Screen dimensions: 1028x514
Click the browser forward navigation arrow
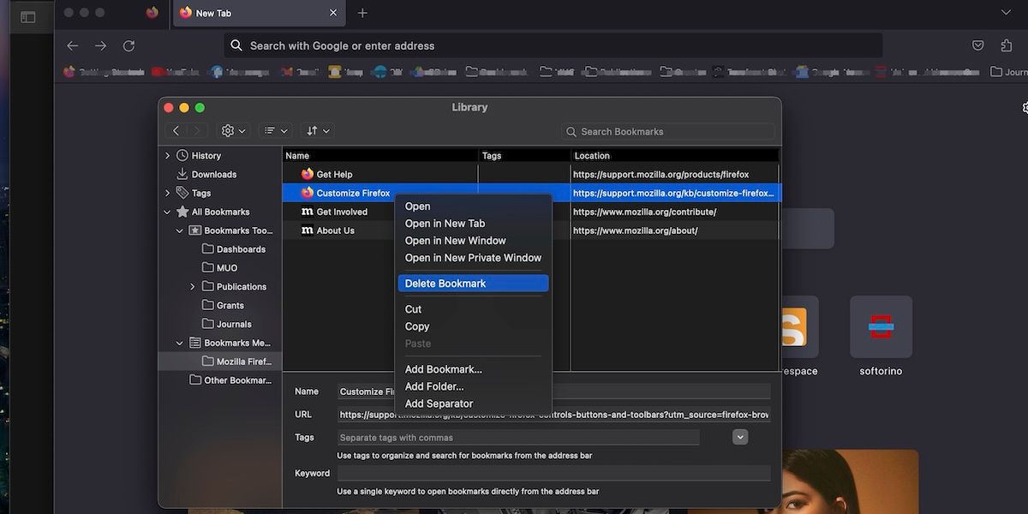[100, 45]
